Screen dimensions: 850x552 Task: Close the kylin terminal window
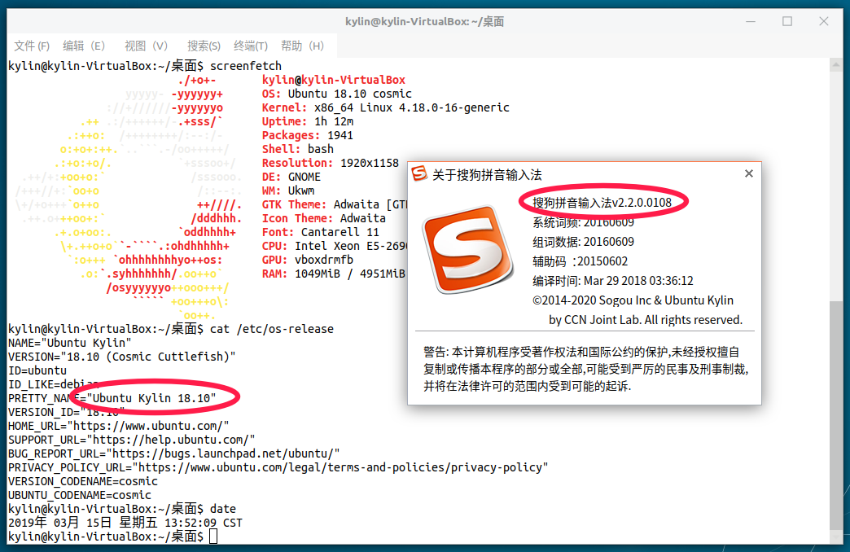pos(823,22)
